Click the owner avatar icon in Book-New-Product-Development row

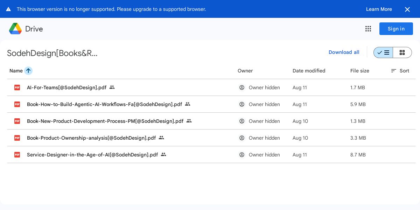click(x=242, y=121)
